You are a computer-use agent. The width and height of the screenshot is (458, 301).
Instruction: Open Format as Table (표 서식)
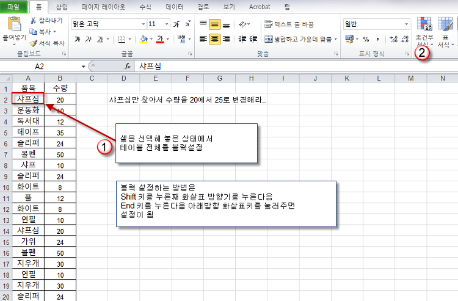tap(445, 32)
